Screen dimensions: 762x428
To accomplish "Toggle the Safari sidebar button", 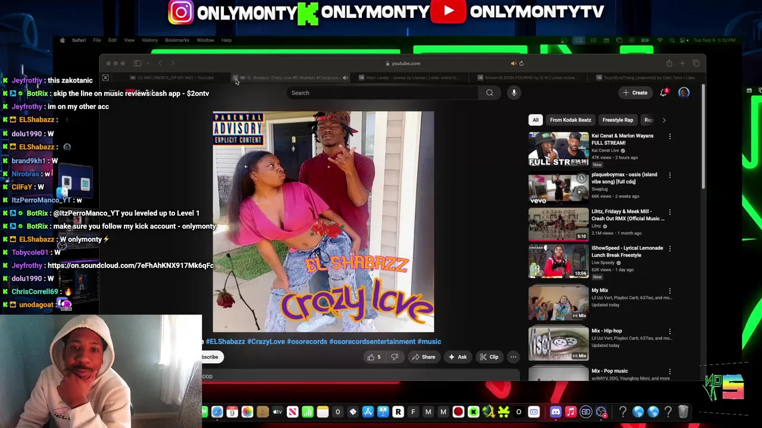I will coord(138,63).
